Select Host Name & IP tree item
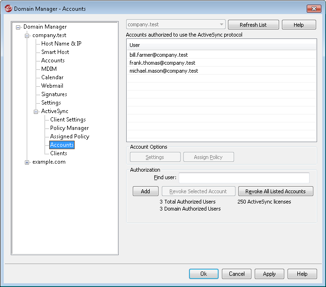This screenshot has width=326, height=287. coord(61,44)
